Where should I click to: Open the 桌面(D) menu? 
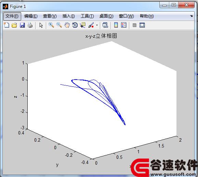(x=106, y=16)
